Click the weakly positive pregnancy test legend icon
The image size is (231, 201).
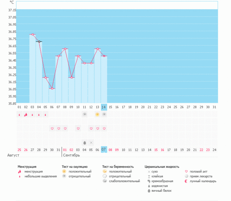coord(105,181)
